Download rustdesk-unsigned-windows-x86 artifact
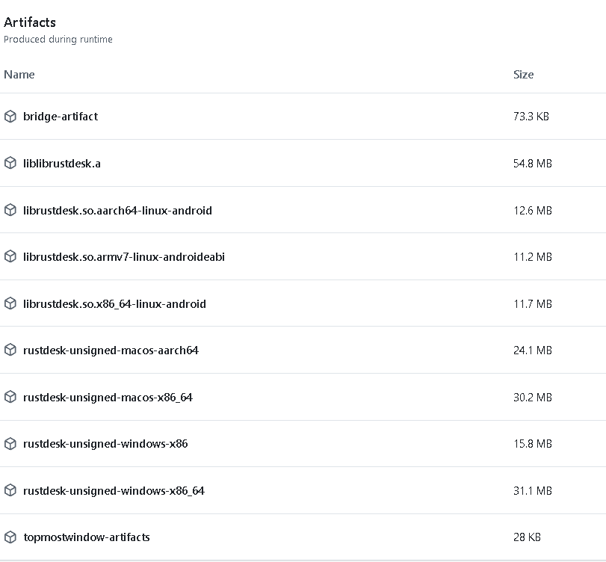This screenshot has width=606, height=562. [105, 443]
